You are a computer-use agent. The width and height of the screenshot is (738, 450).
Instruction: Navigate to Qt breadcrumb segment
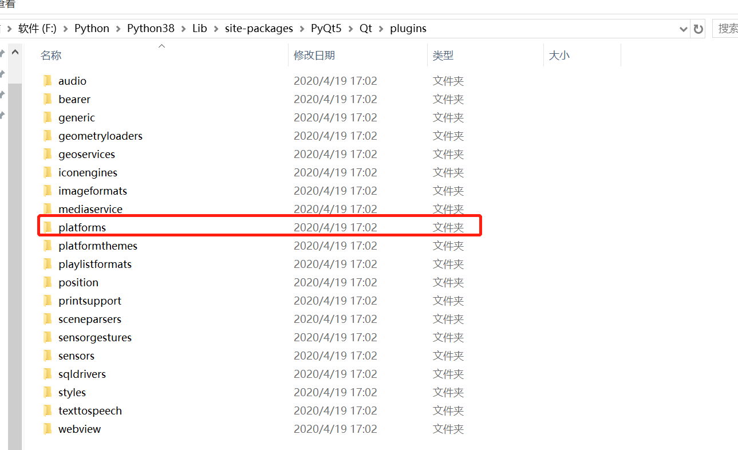(366, 29)
